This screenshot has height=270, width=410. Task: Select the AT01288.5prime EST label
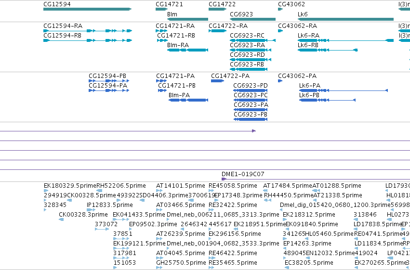click(x=337, y=186)
